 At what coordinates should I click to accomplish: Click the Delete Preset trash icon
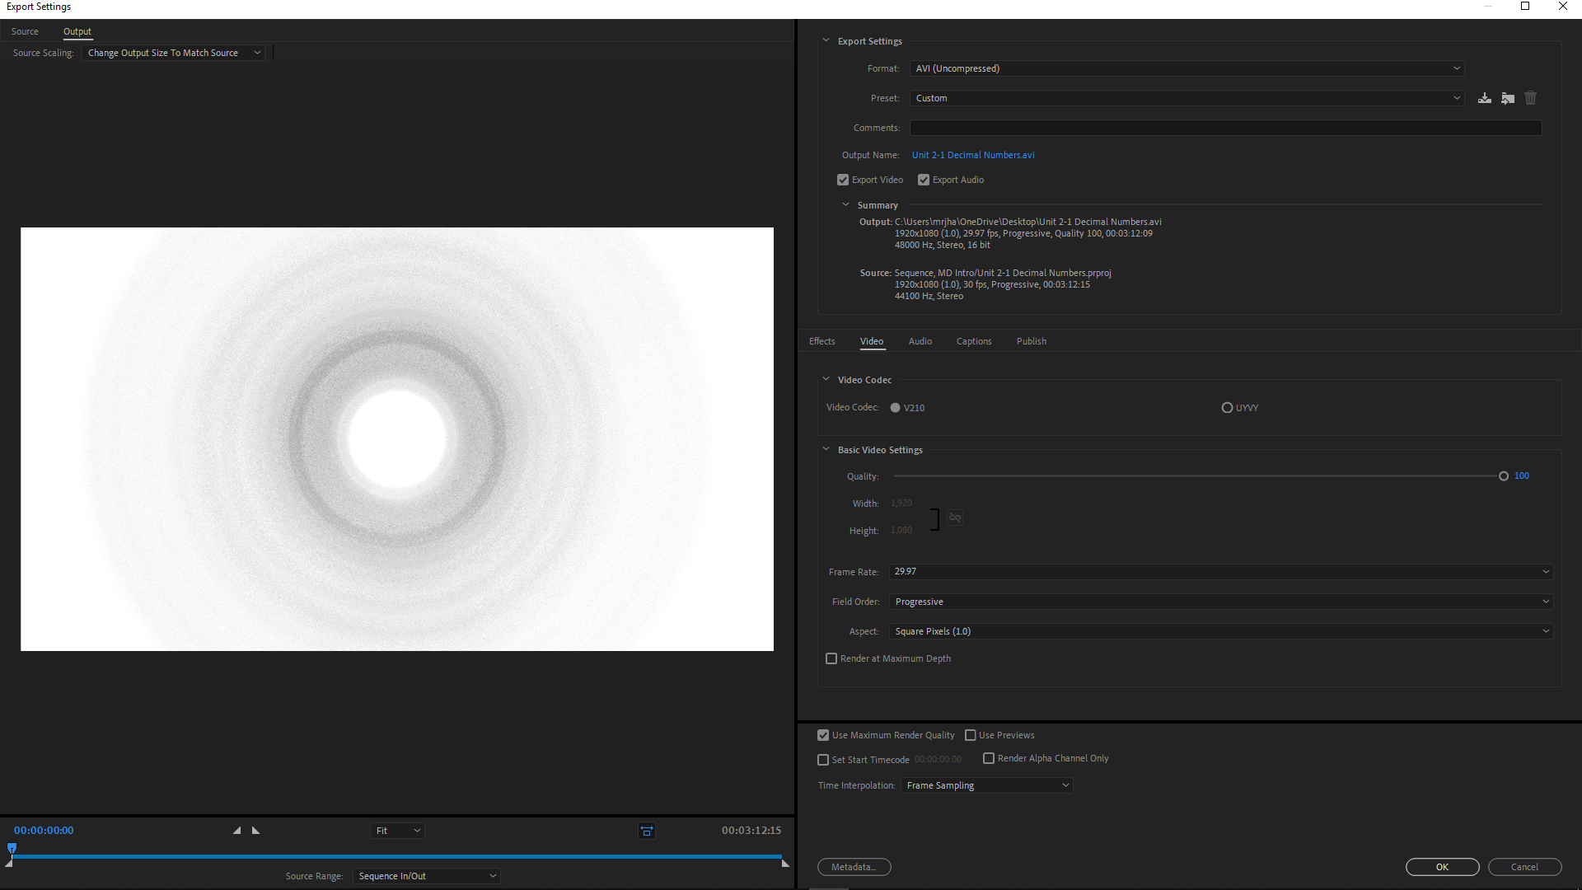[1530, 97]
